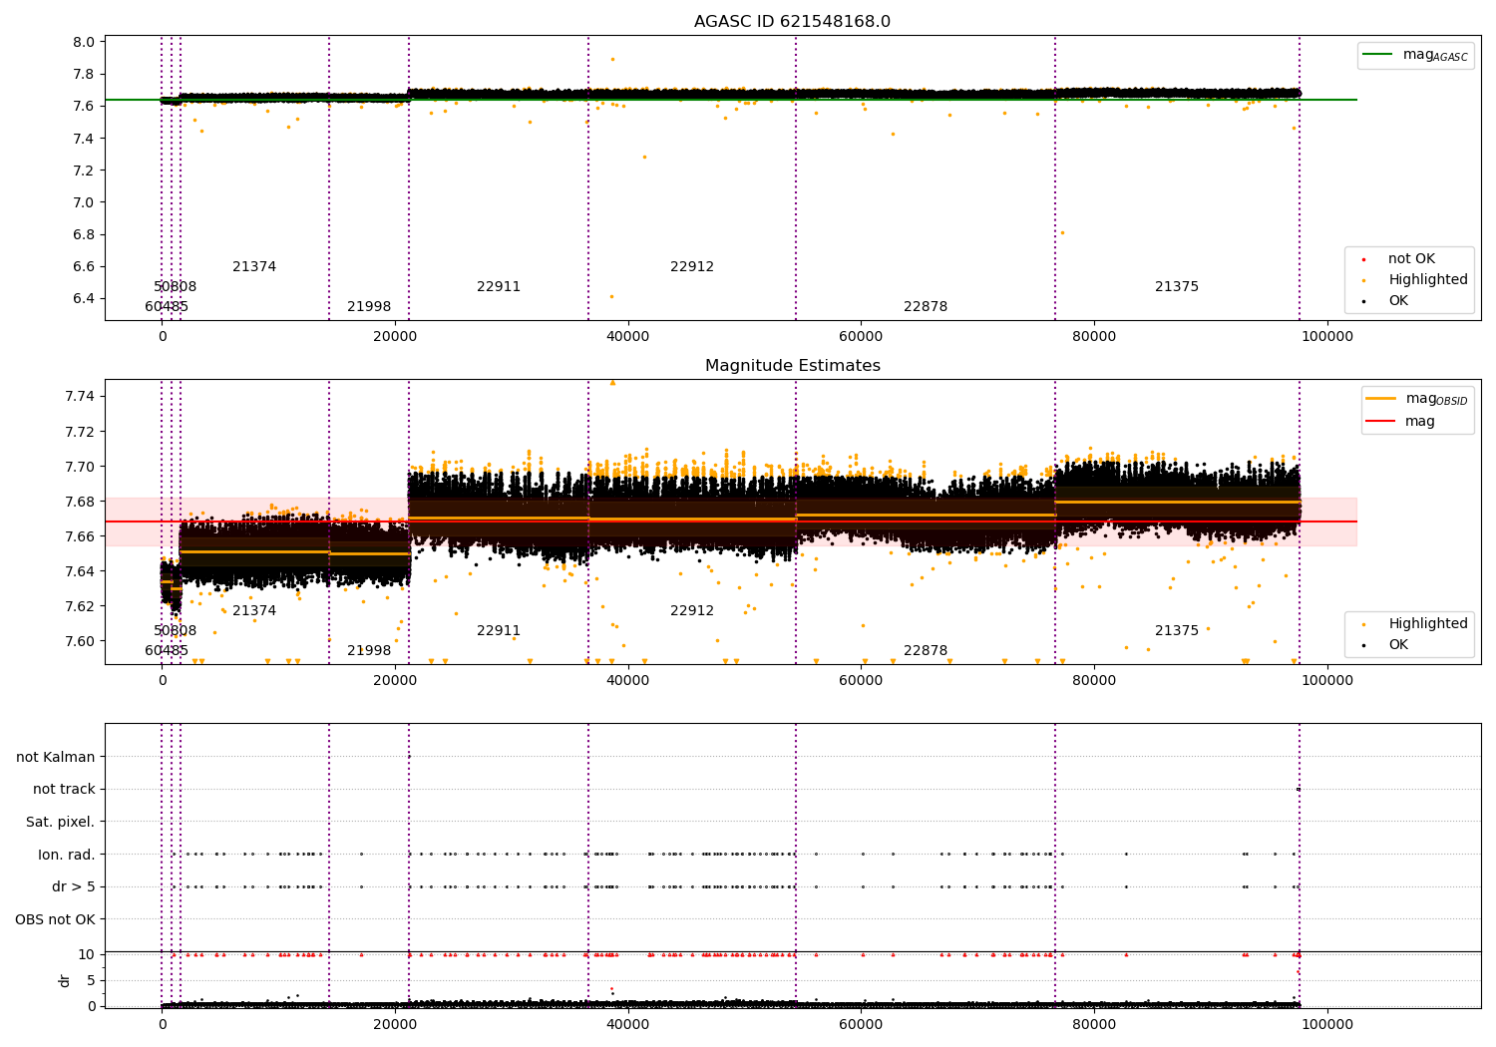The height and width of the screenshot is (1047, 1496).
Task: Click obsid label 50808 in the top plot
Action: point(176,287)
